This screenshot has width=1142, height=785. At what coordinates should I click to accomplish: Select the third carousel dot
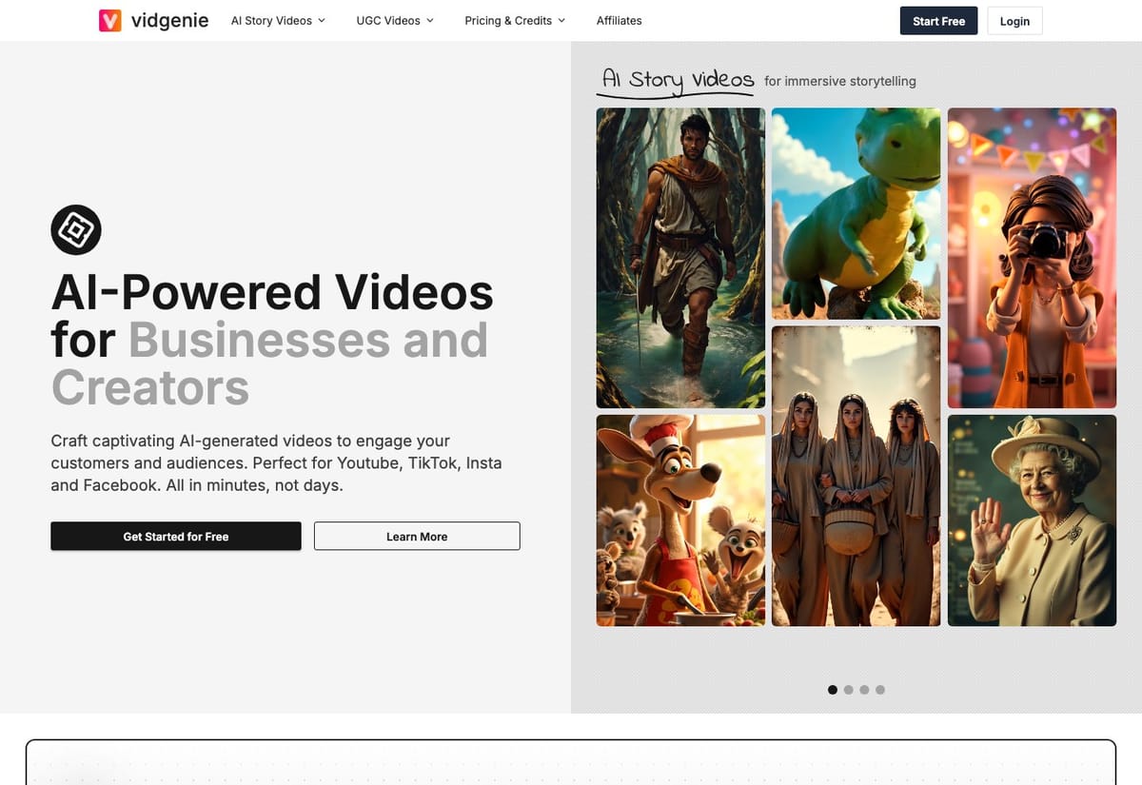(864, 690)
